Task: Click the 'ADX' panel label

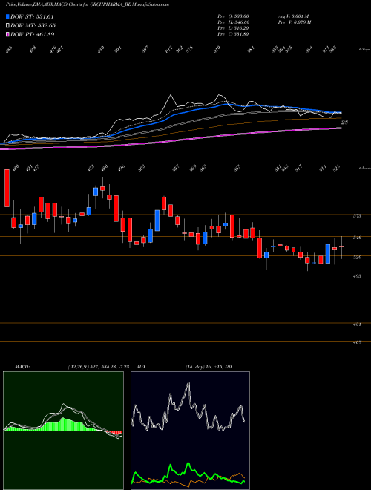Action: click(142, 367)
